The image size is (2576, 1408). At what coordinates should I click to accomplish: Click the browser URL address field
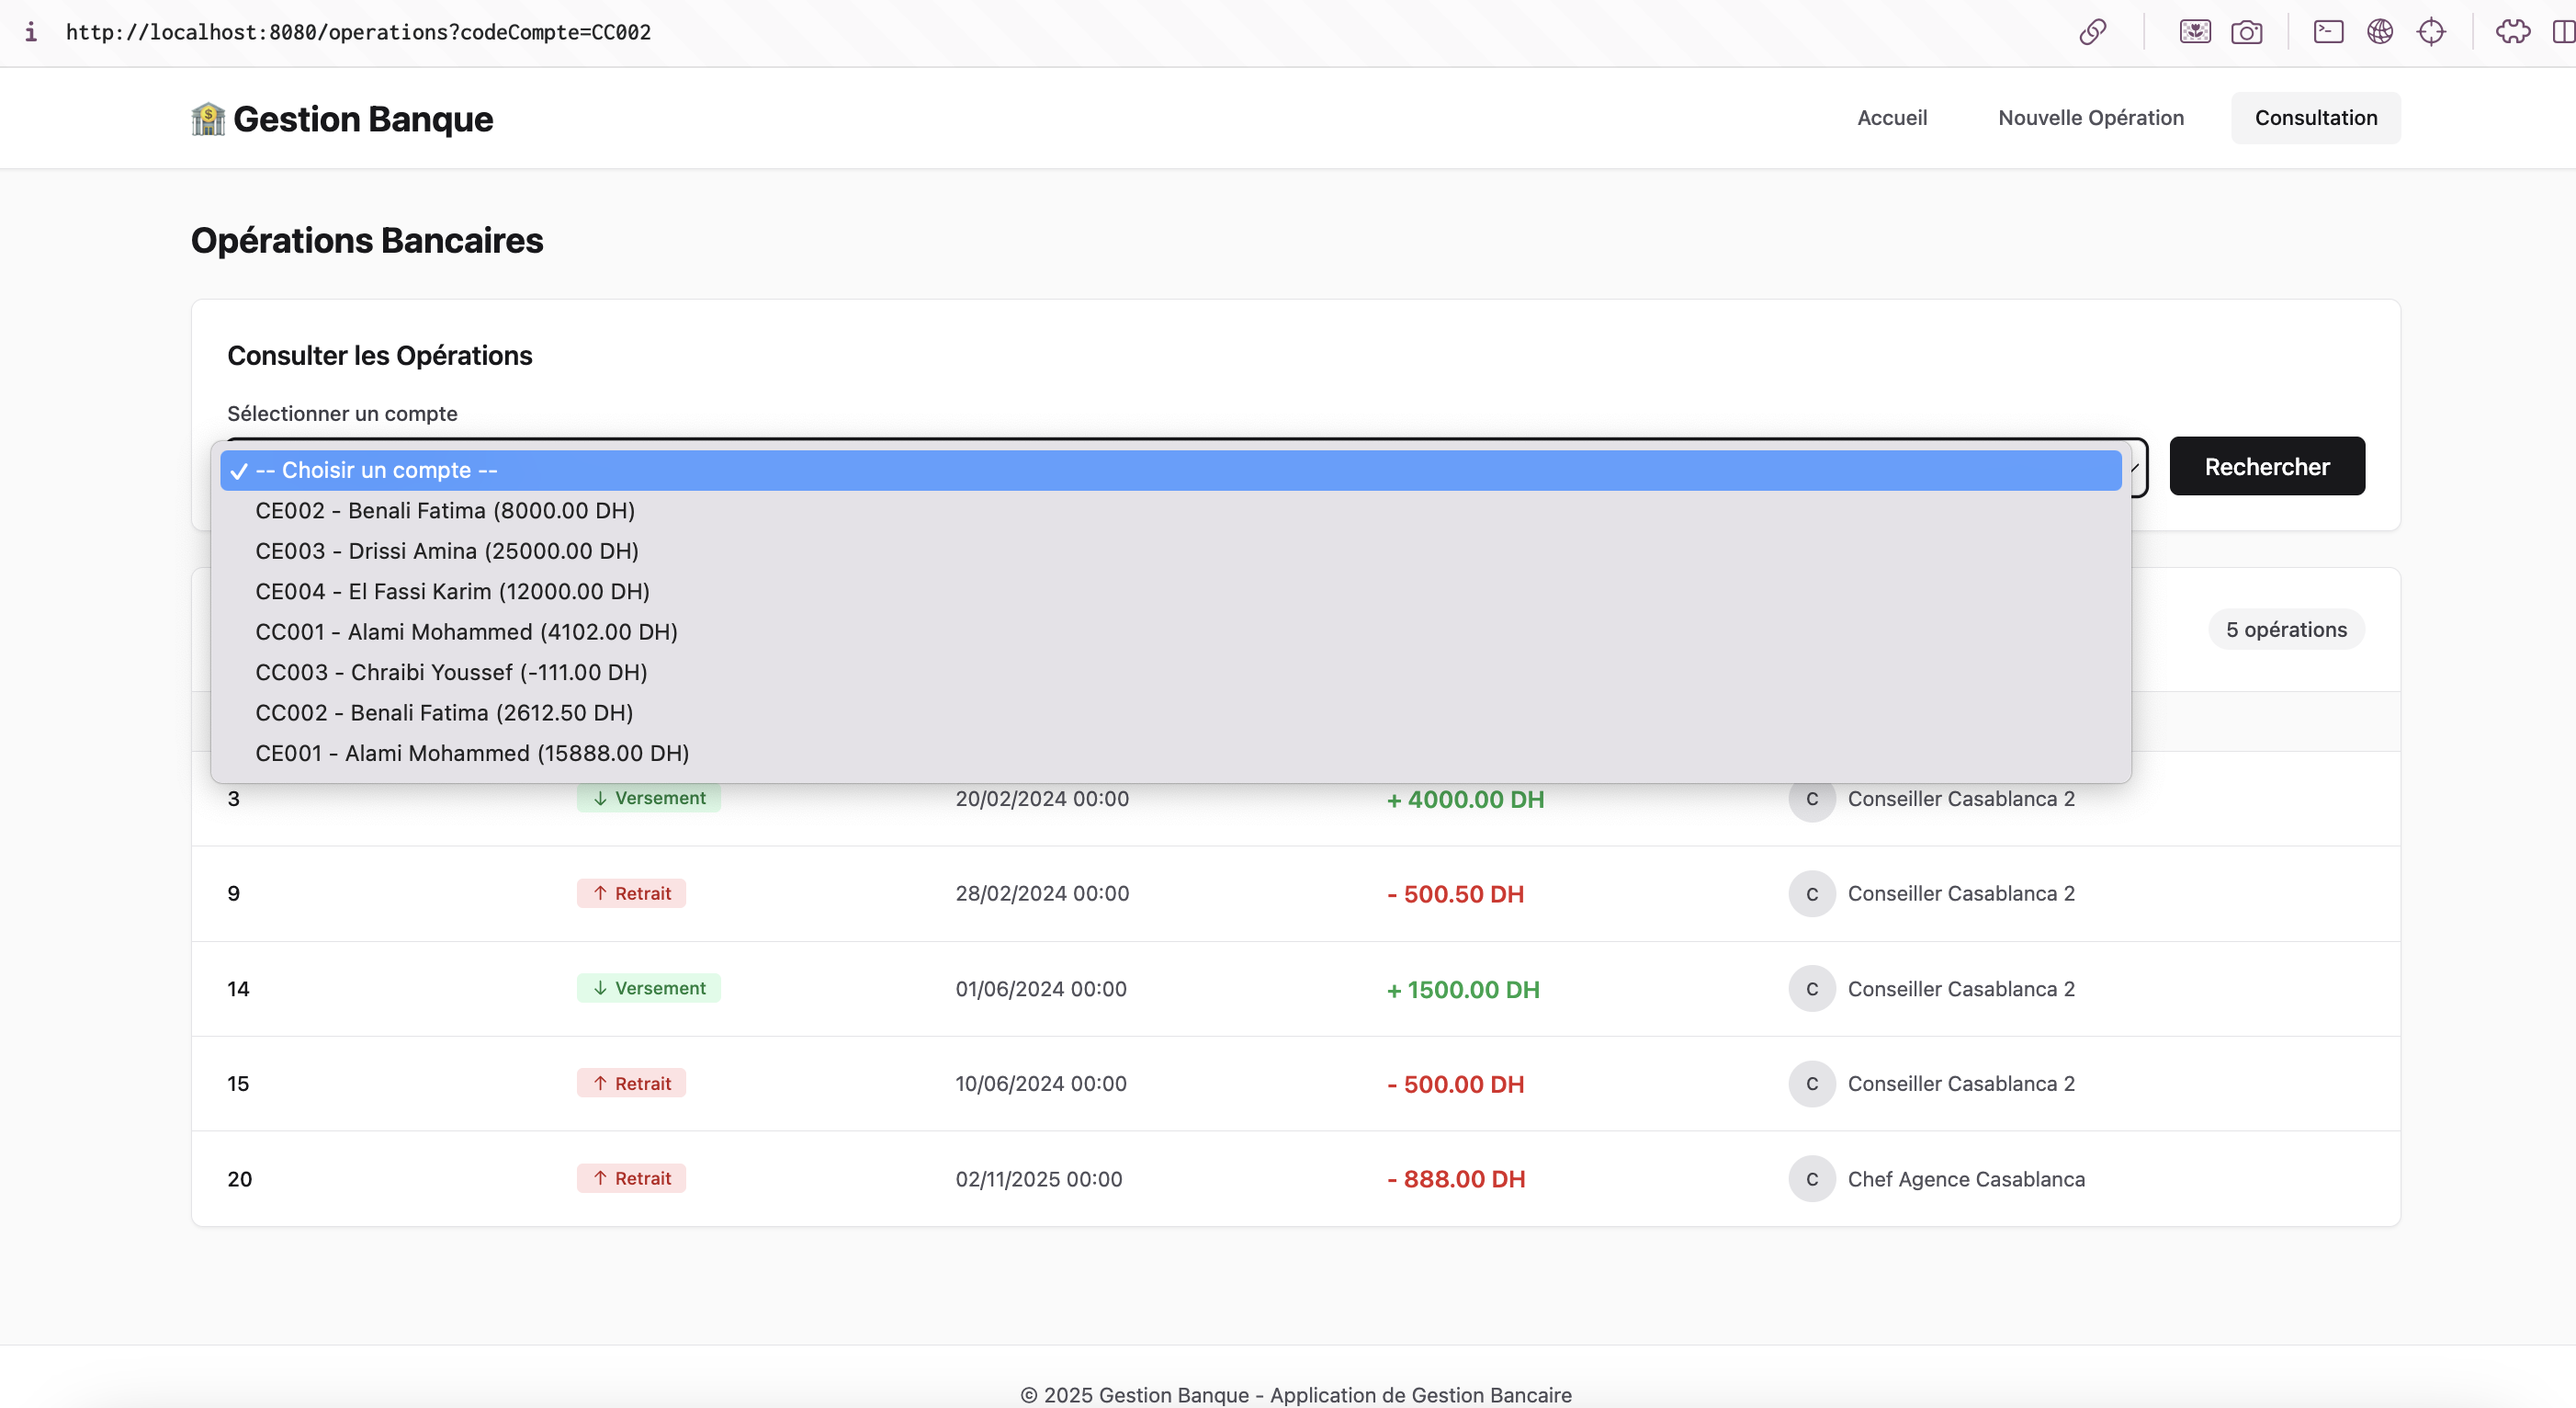pyautogui.click(x=358, y=32)
